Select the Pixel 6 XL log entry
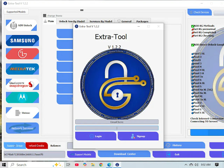The height and width of the screenshot is (168, 224). point(198,83)
